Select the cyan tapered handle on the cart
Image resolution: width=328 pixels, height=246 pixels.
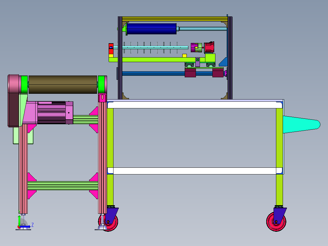click(302, 125)
